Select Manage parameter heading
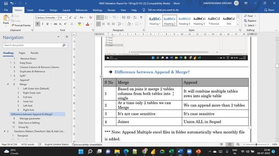 click(x=30, y=118)
